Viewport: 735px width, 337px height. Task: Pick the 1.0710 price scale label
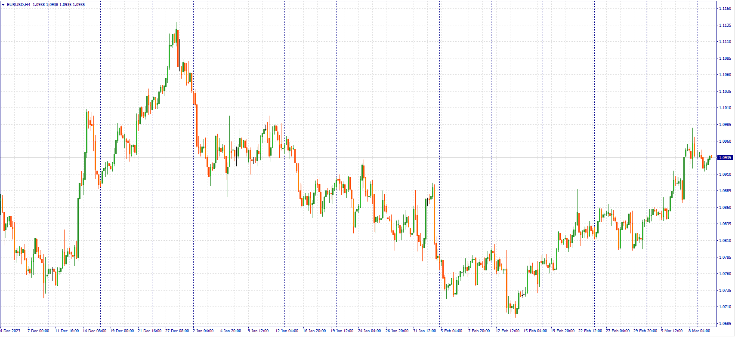(725, 307)
